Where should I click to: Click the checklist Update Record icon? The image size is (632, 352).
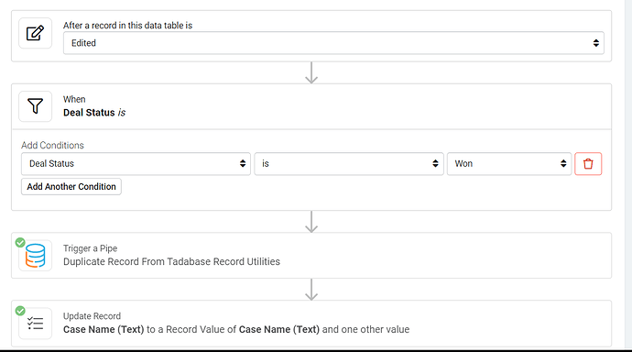[36, 324]
